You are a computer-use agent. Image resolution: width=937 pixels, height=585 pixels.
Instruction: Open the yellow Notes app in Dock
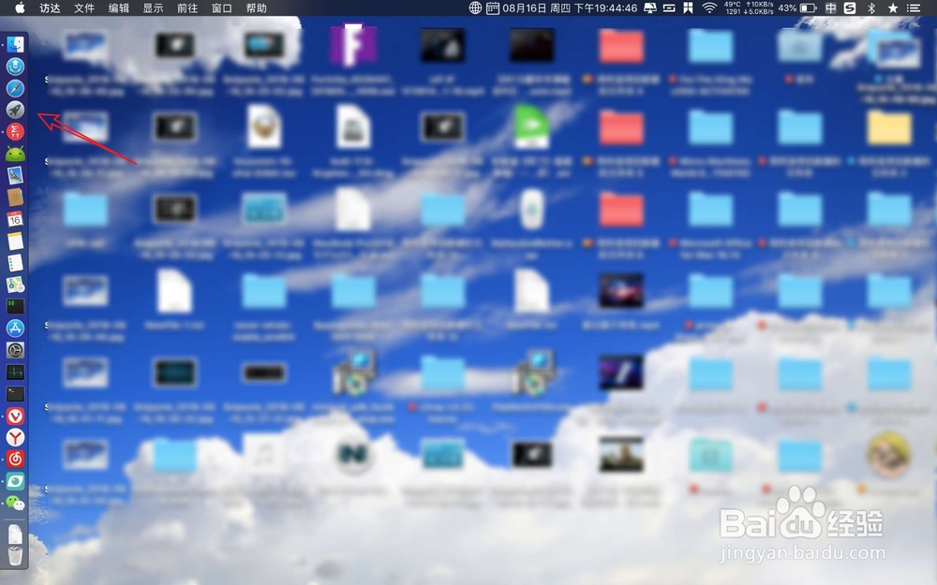(15, 241)
